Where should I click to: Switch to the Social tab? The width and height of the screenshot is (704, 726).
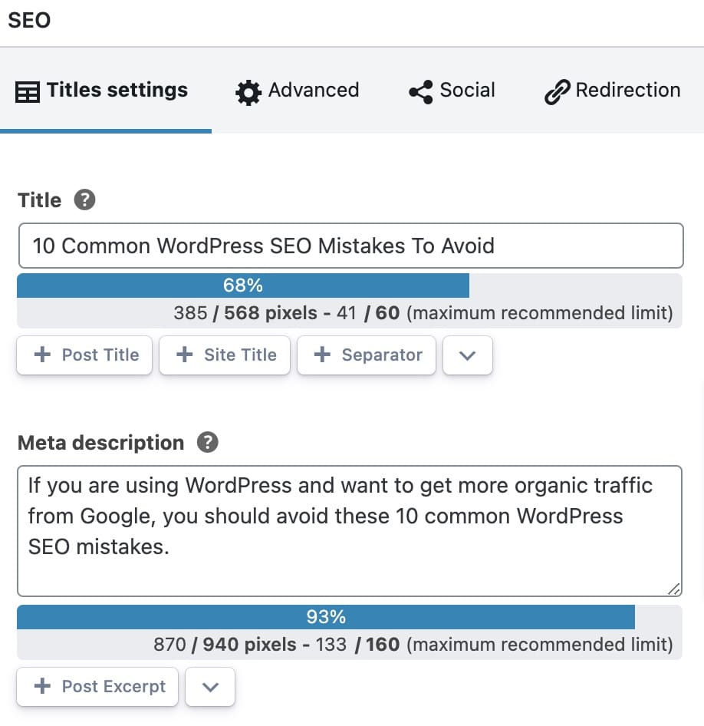(x=452, y=91)
